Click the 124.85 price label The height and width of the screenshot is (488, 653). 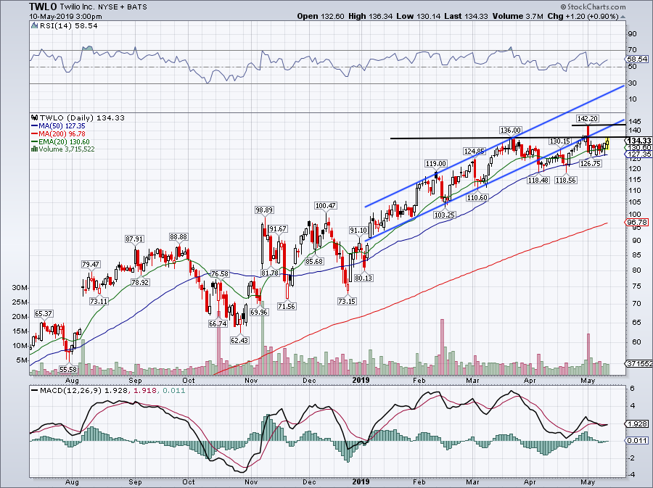475,151
